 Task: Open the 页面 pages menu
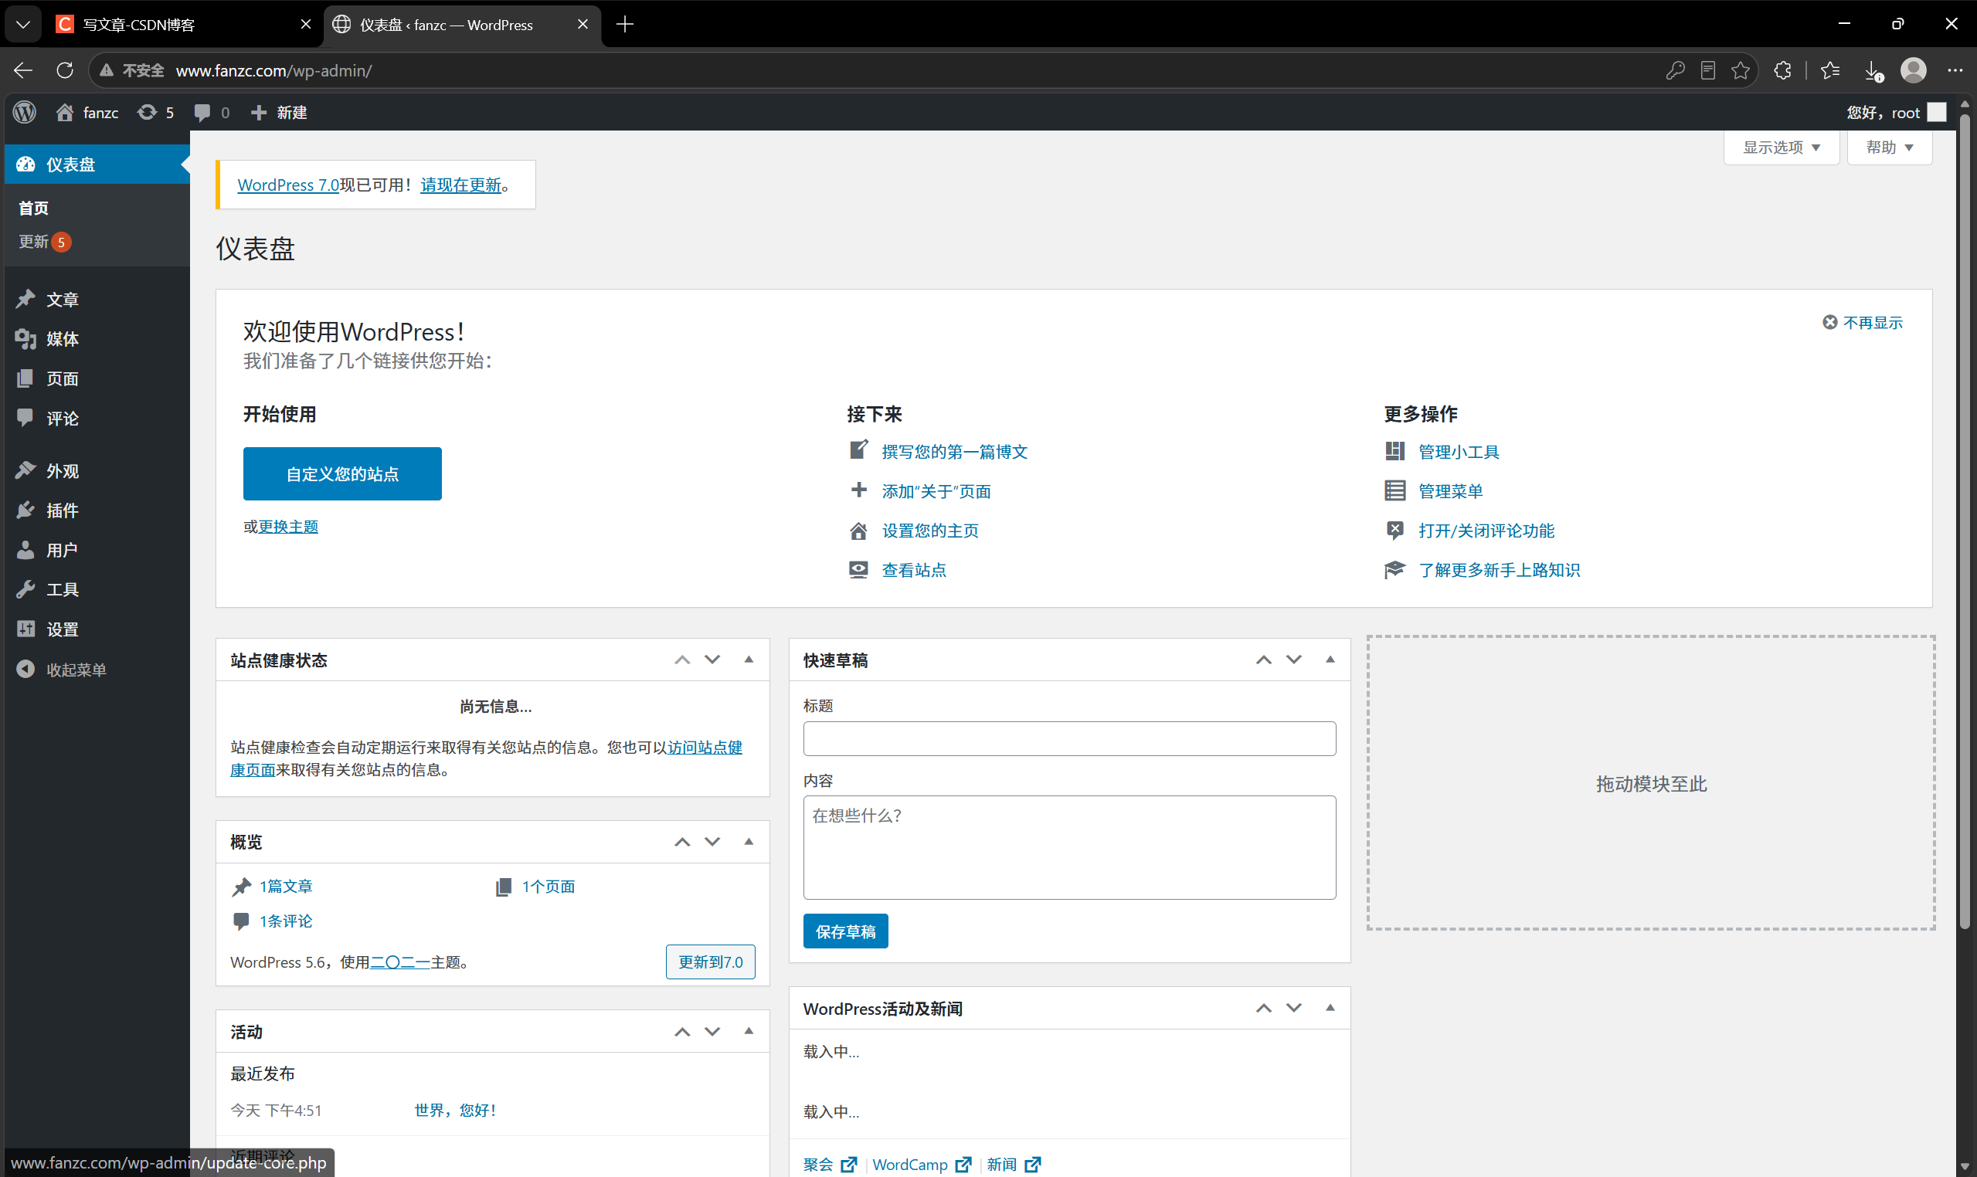coord(97,378)
